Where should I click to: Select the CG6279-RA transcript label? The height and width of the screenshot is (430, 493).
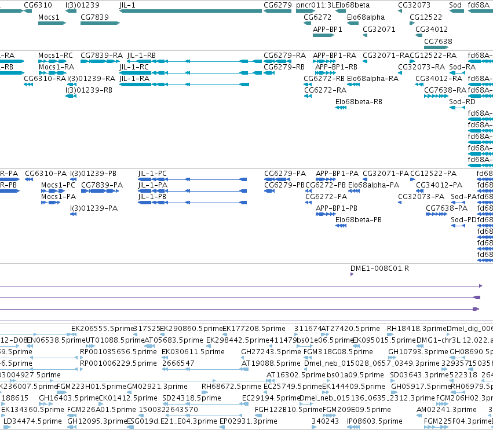click(x=284, y=56)
